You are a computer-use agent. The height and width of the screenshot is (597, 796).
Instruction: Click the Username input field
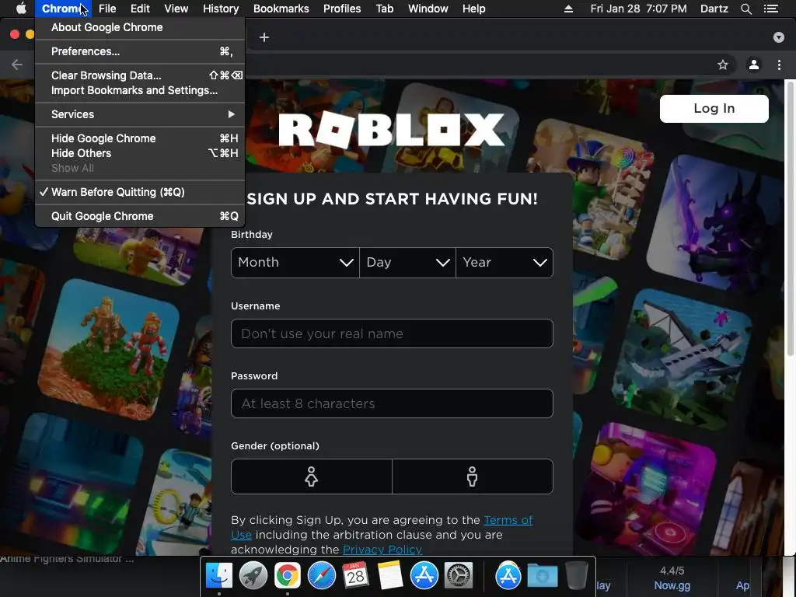[x=392, y=333]
